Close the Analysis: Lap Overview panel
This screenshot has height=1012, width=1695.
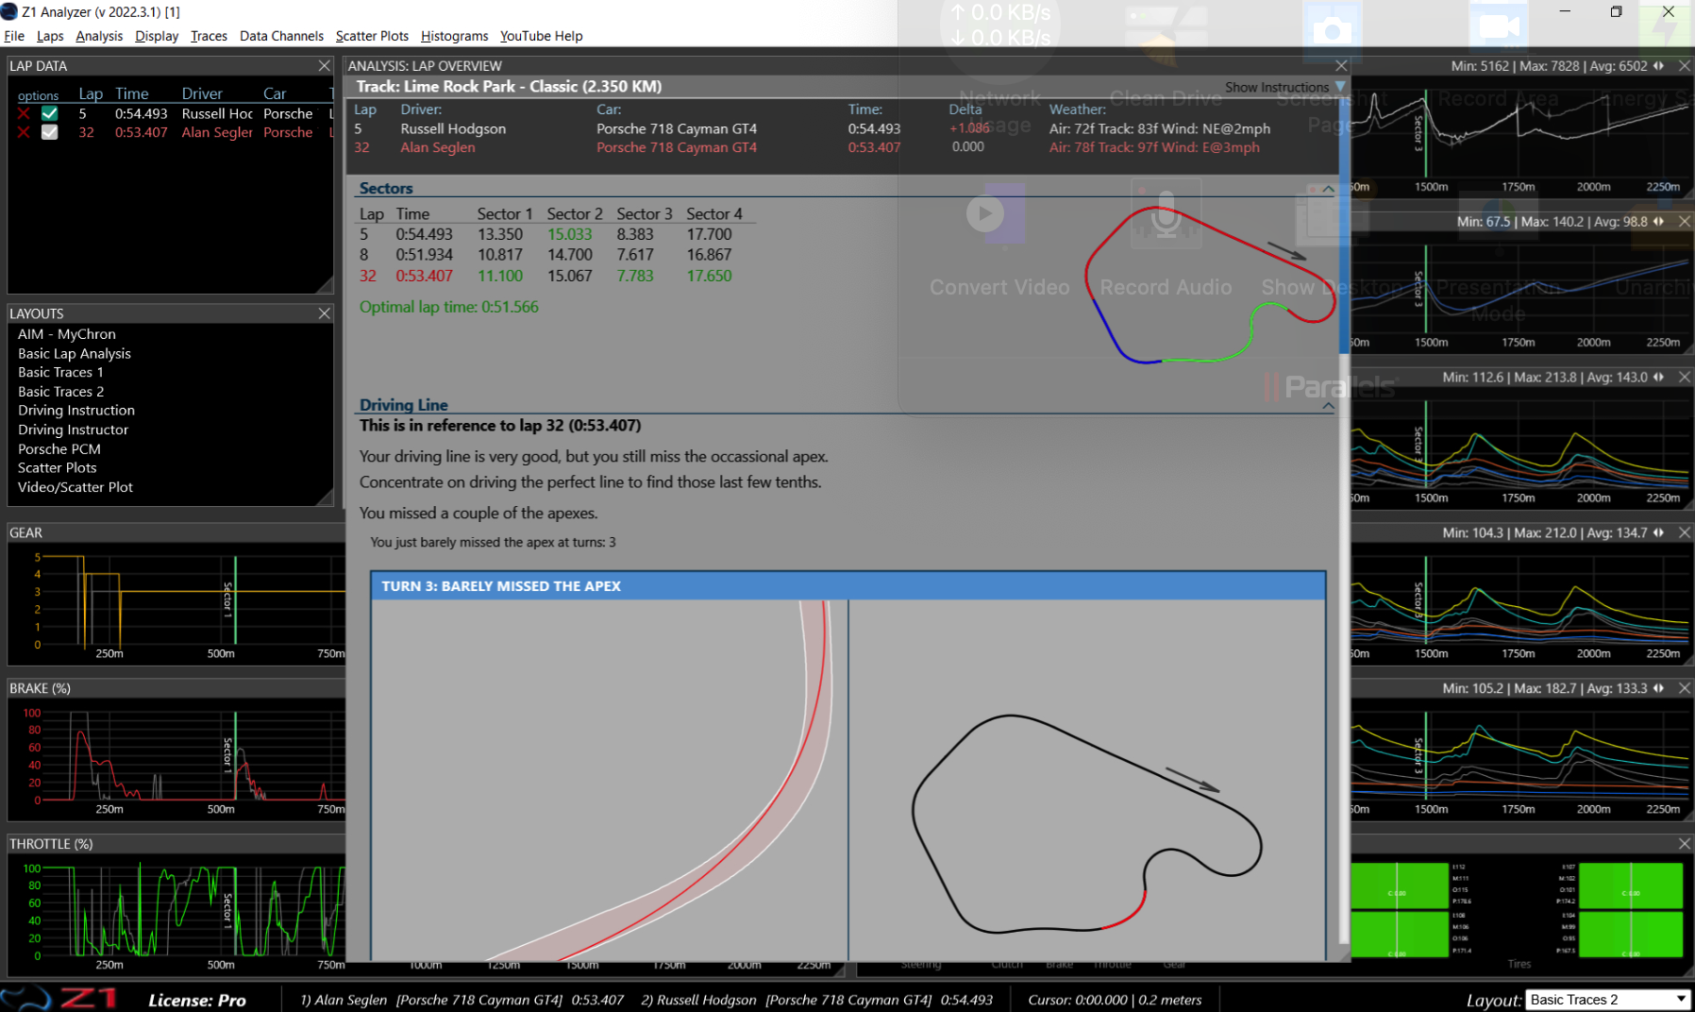(1341, 65)
